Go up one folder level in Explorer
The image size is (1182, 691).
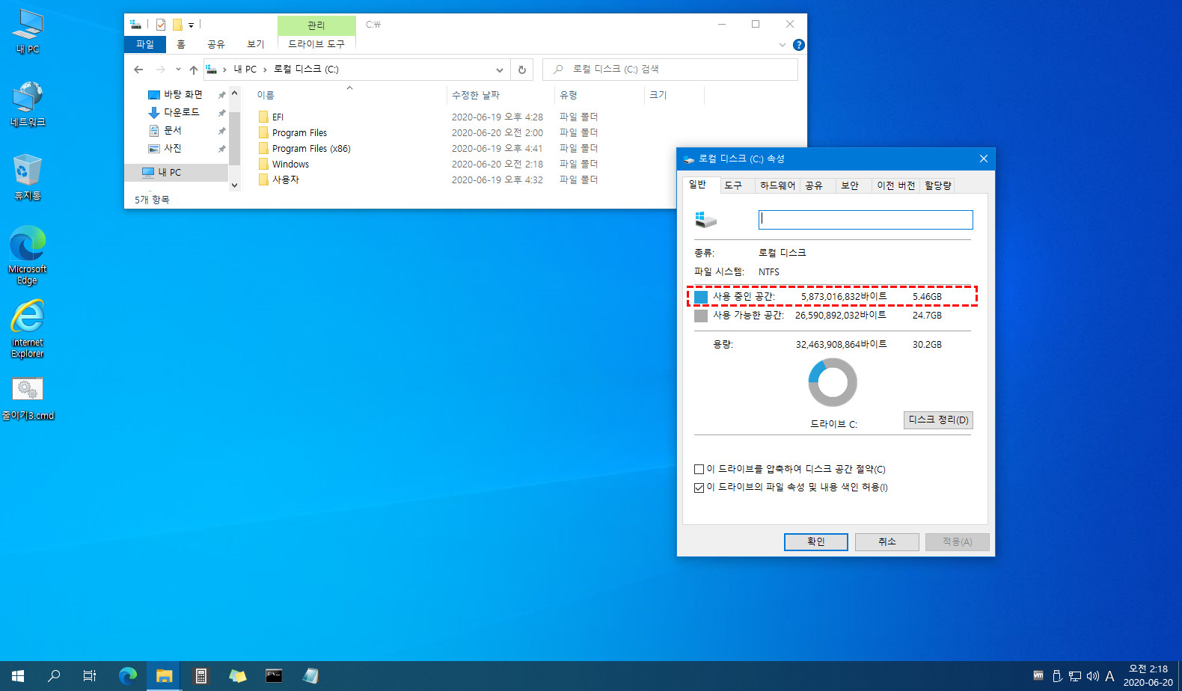pyautogui.click(x=194, y=70)
